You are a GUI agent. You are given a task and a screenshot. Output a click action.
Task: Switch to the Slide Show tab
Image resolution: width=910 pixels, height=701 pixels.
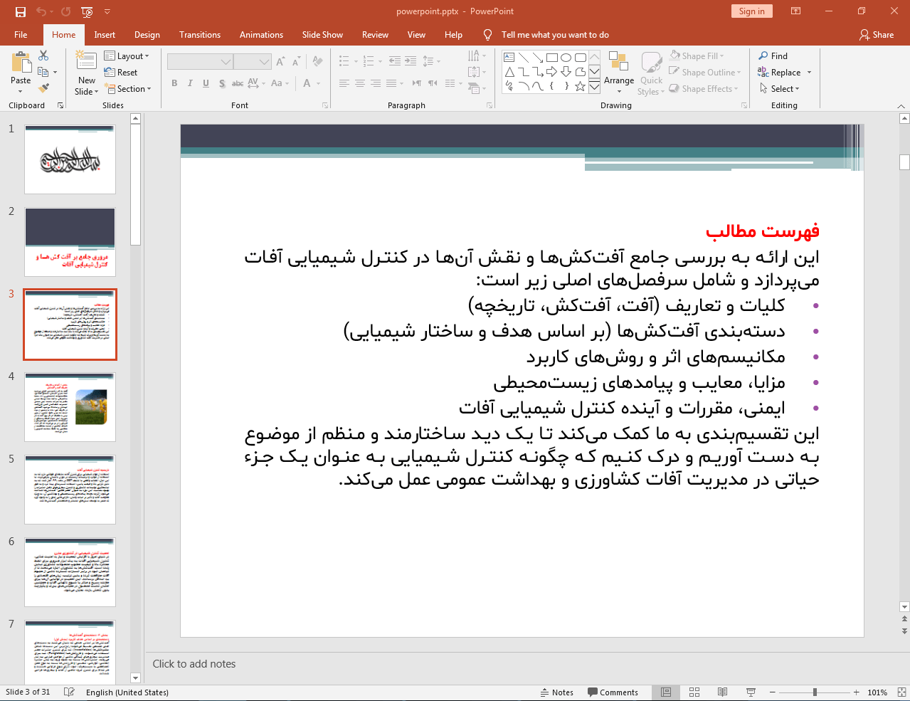tap(322, 34)
